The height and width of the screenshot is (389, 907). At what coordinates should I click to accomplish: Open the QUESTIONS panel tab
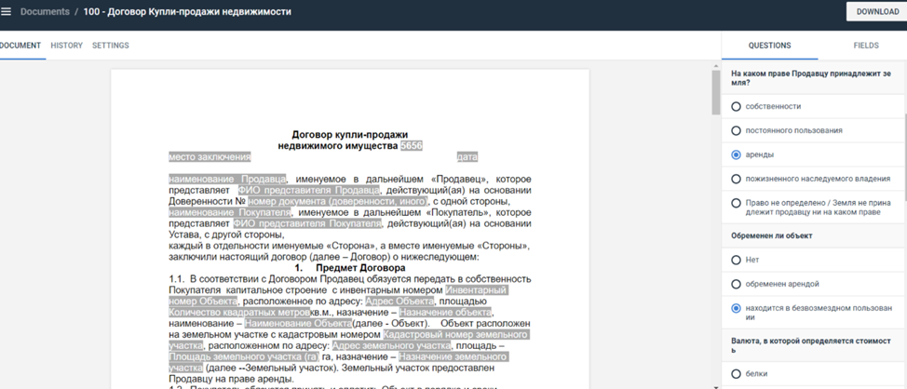[x=769, y=46]
